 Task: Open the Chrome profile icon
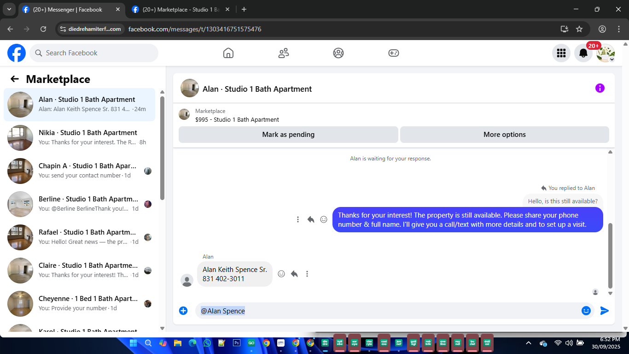[x=602, y=29]
